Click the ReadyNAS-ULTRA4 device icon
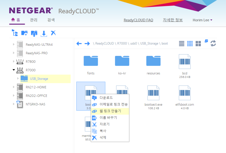226x153 pixels. coord(20,45)
